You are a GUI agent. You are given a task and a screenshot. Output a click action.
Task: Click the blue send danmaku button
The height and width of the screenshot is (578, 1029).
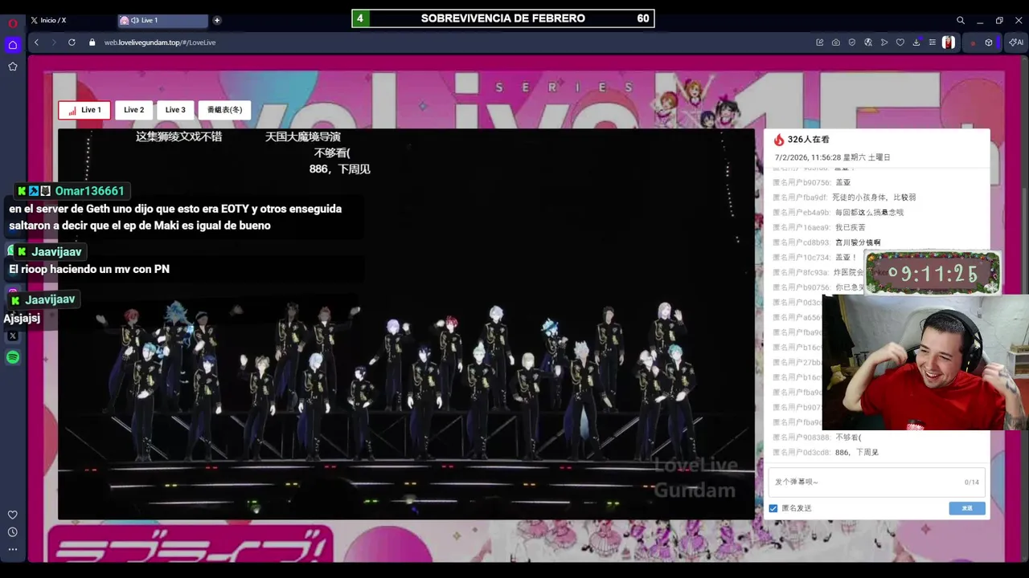[967, 508]
